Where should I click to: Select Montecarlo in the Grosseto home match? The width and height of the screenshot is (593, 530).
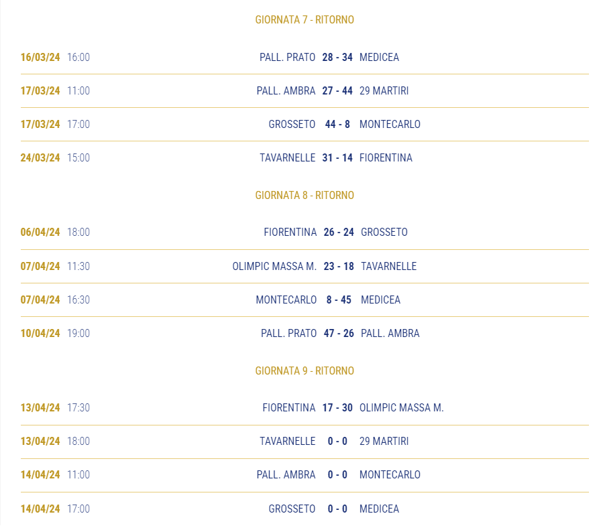[x=390, y=124]
